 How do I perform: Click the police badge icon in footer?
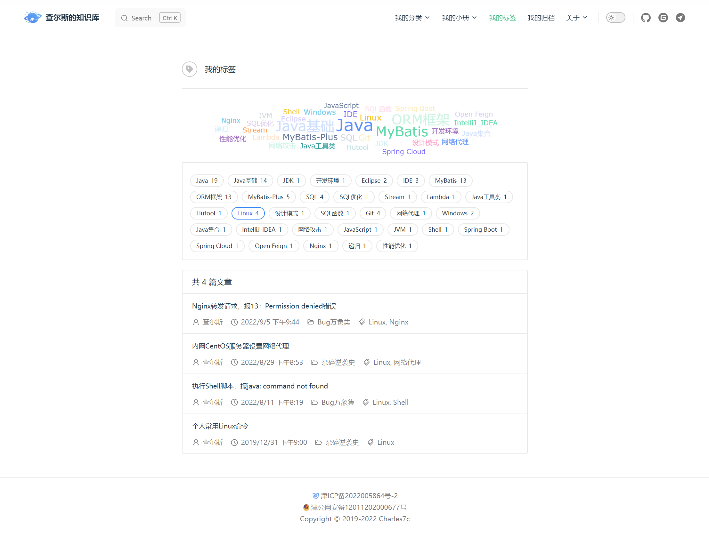(306, 507)
